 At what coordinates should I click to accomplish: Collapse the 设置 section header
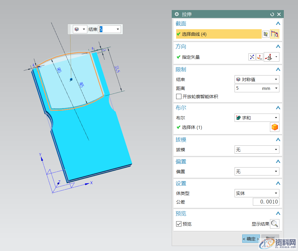point(278,183)
